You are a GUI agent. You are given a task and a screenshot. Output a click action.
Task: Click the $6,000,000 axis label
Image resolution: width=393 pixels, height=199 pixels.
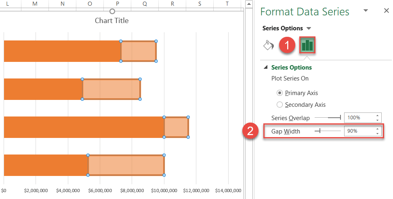coord(100,191)
